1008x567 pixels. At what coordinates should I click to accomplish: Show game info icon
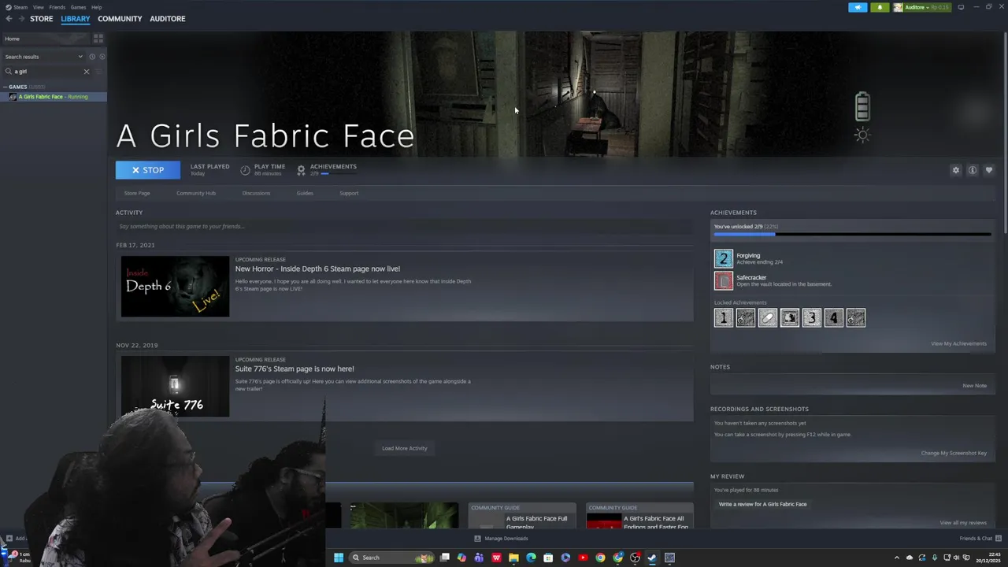click(973, 170)
